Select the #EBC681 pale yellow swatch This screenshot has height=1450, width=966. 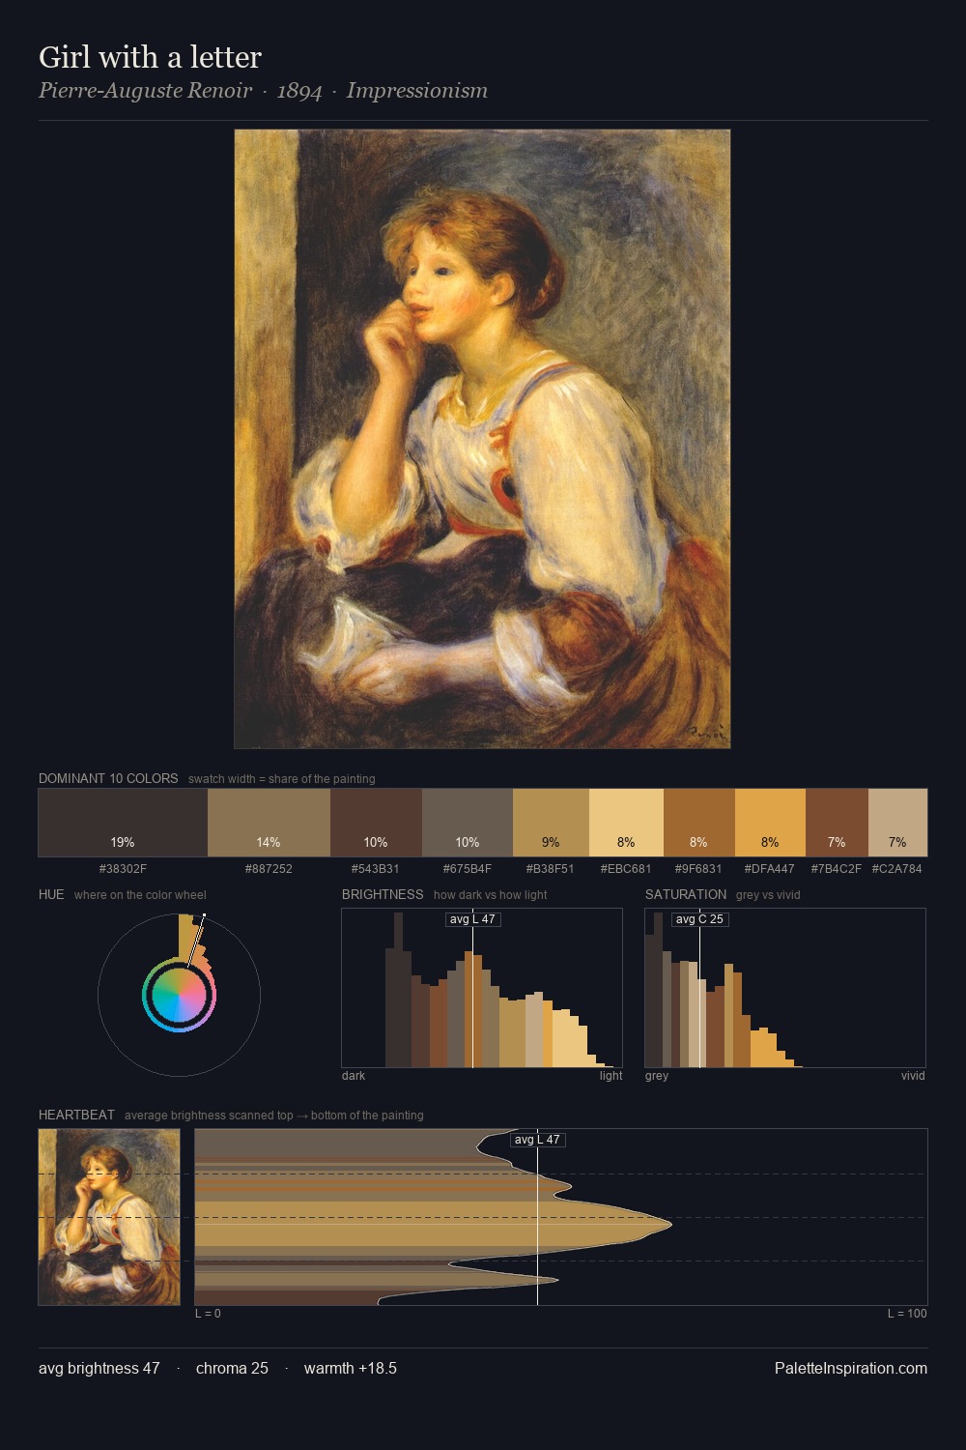626,823
